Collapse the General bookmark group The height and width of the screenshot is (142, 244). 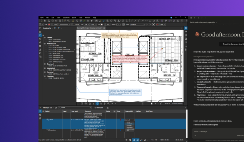45,38
